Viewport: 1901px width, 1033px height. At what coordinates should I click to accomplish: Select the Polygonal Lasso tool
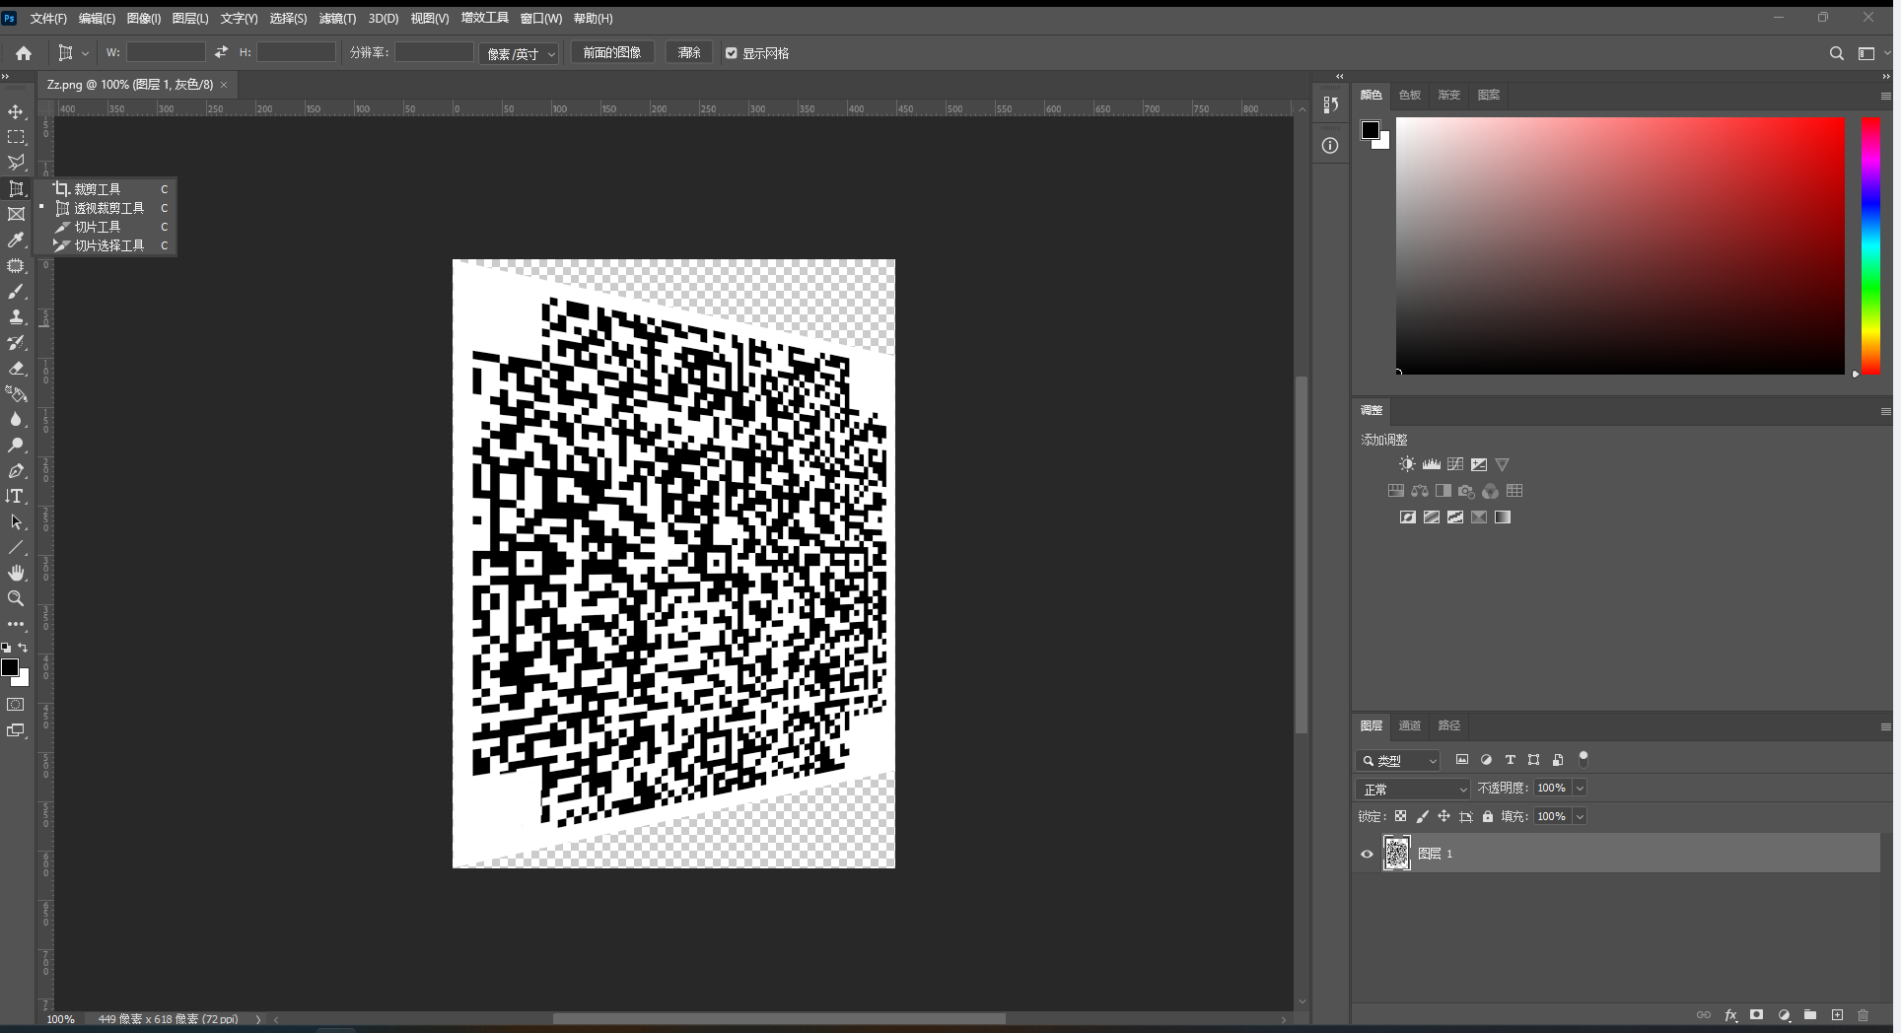click(16, 163)
